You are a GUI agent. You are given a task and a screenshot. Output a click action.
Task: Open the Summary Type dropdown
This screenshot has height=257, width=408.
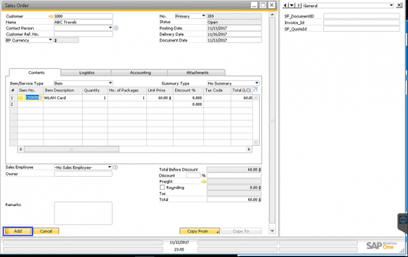pyautogui.click(x=257, y=83)
